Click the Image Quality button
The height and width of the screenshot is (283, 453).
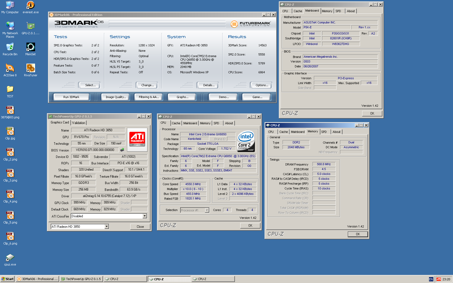116,97
